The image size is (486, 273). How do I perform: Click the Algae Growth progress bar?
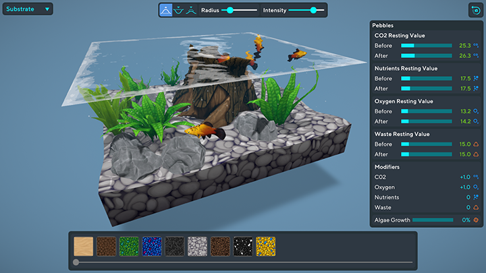coord(433,220)
